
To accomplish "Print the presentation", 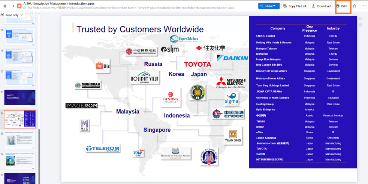I will pos(342,6).
